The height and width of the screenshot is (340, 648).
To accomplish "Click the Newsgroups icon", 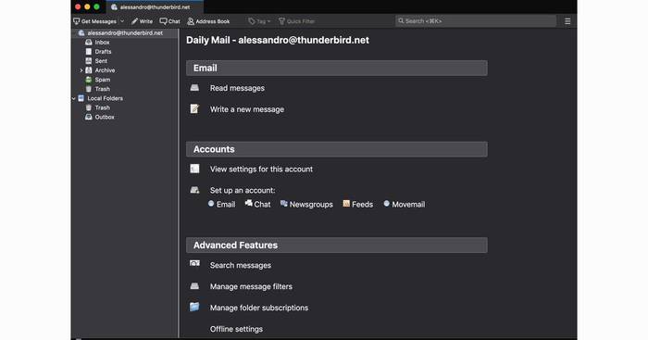I will (284, 204).
